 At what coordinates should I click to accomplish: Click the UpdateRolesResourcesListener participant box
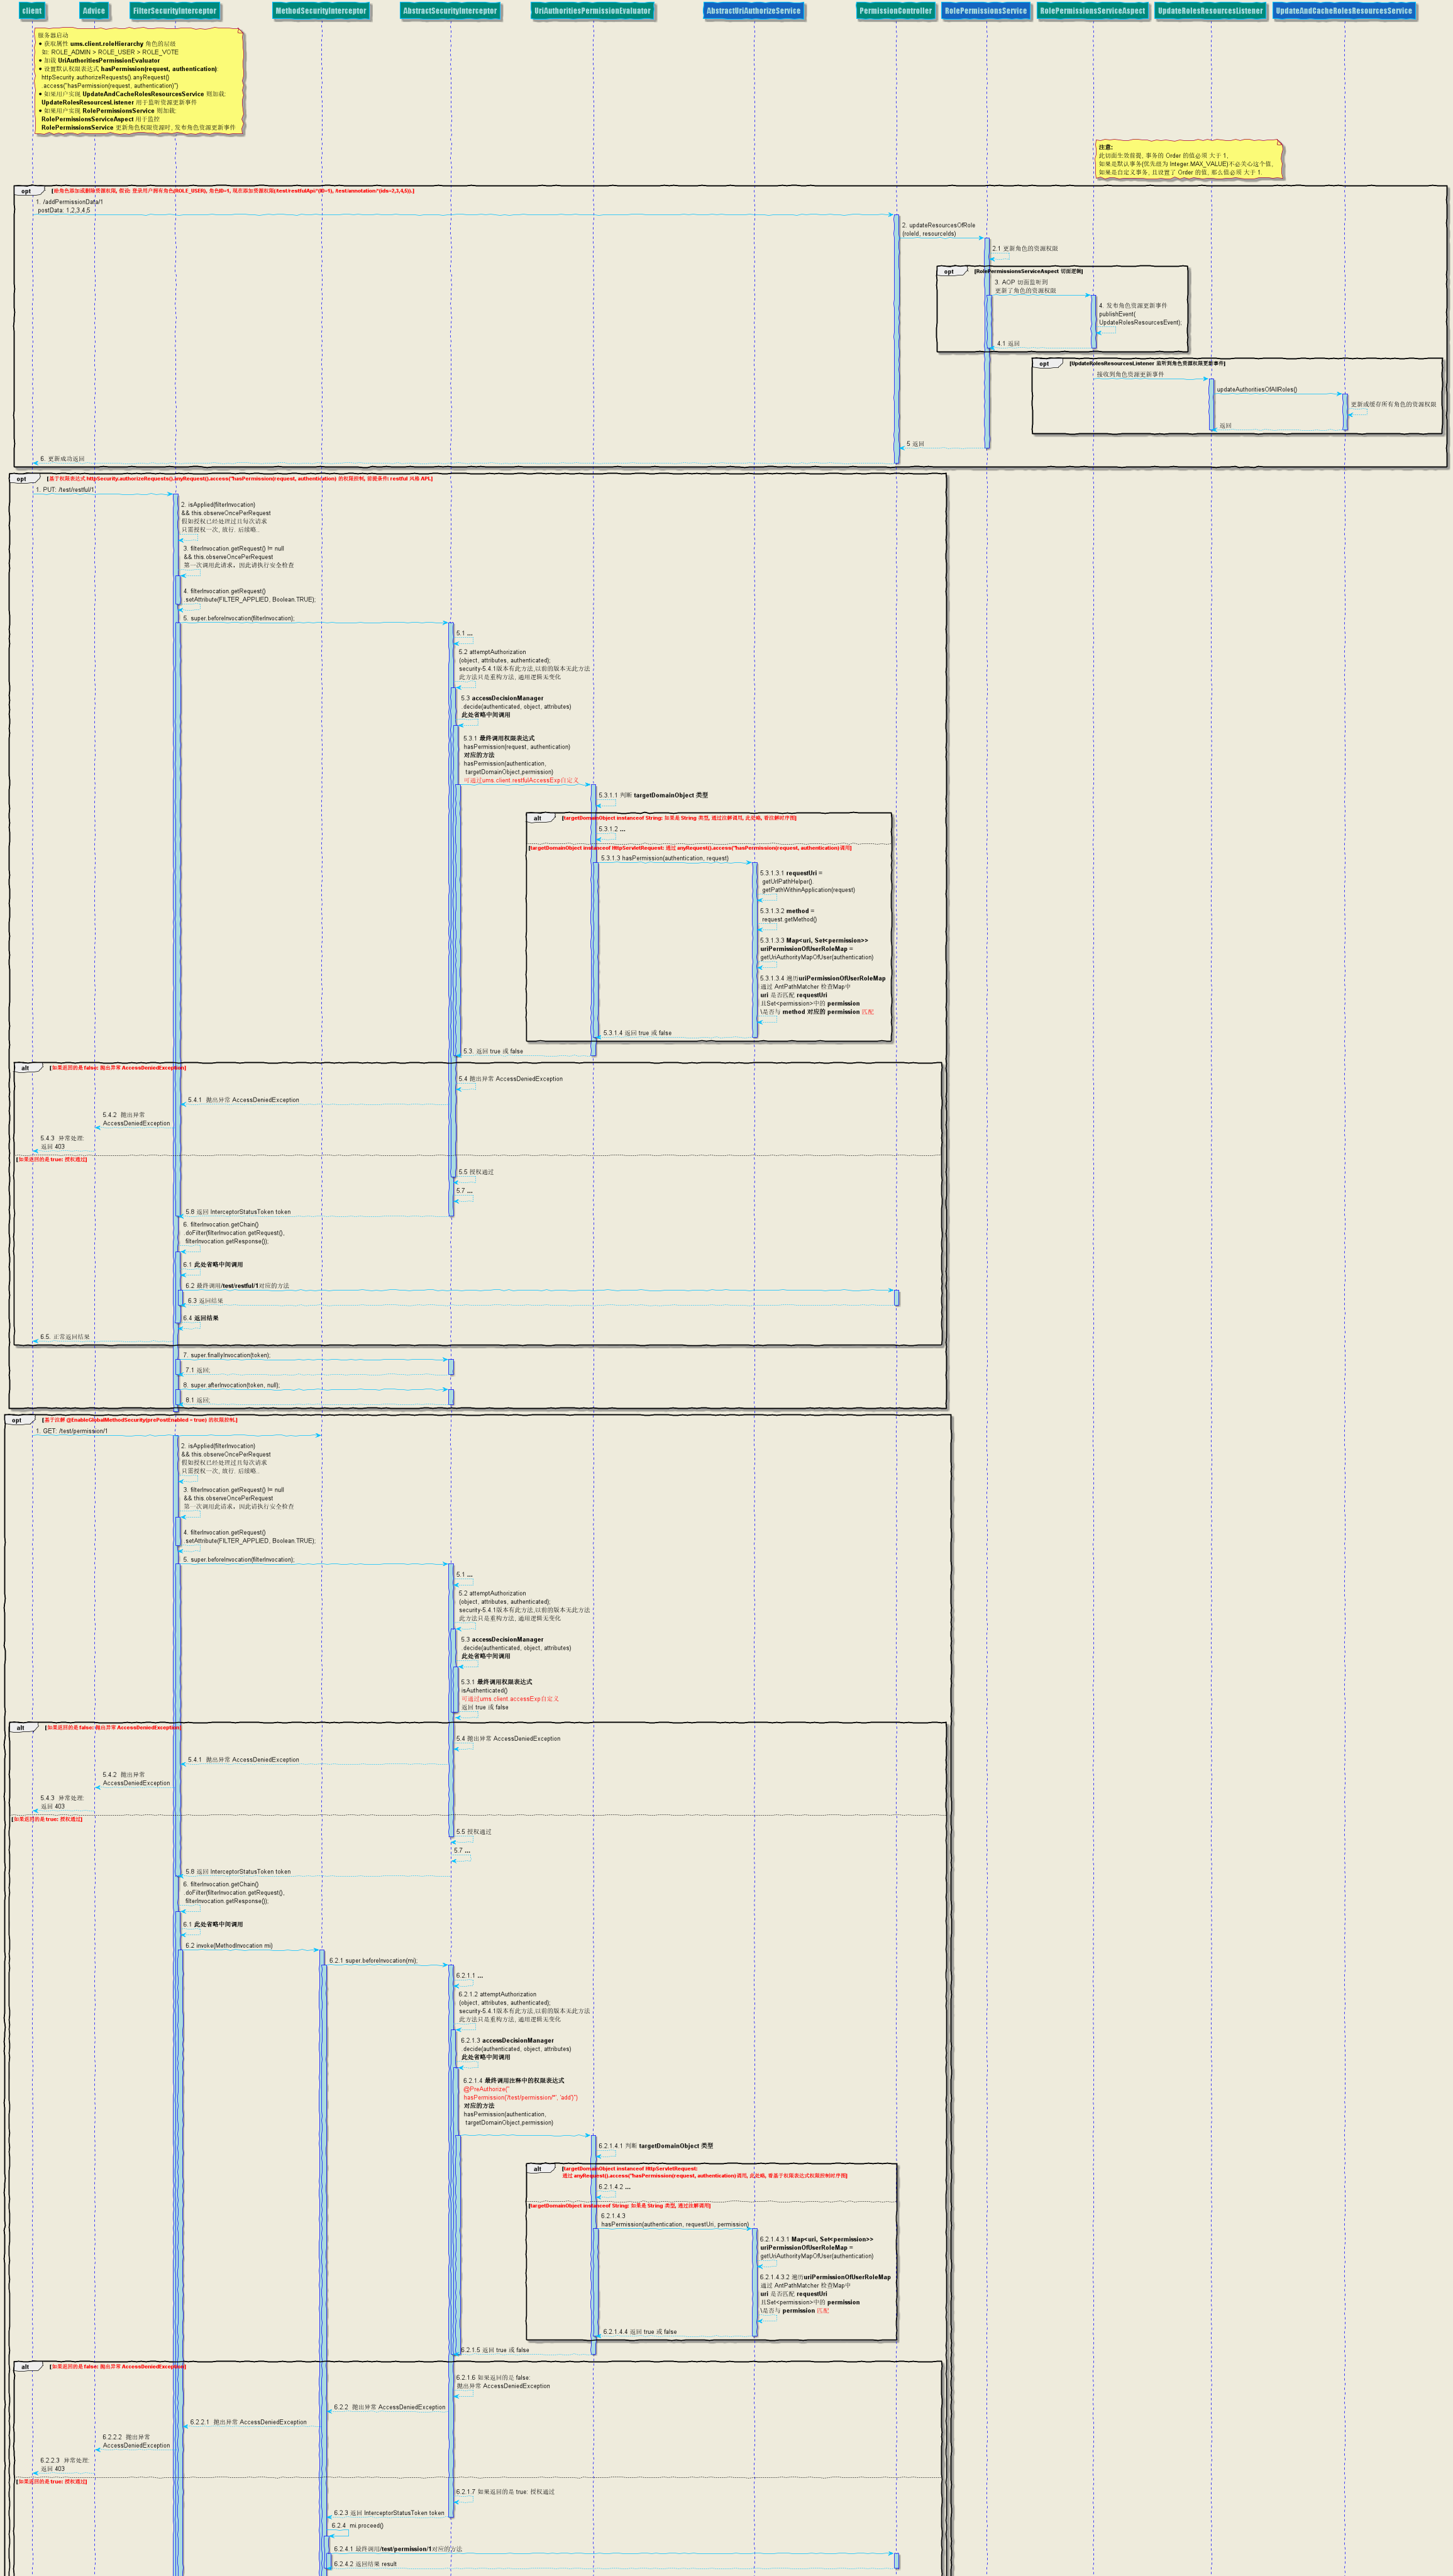pos(1210,11)
